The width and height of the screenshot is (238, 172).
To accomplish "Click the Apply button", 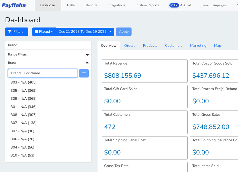I will 124,32.
